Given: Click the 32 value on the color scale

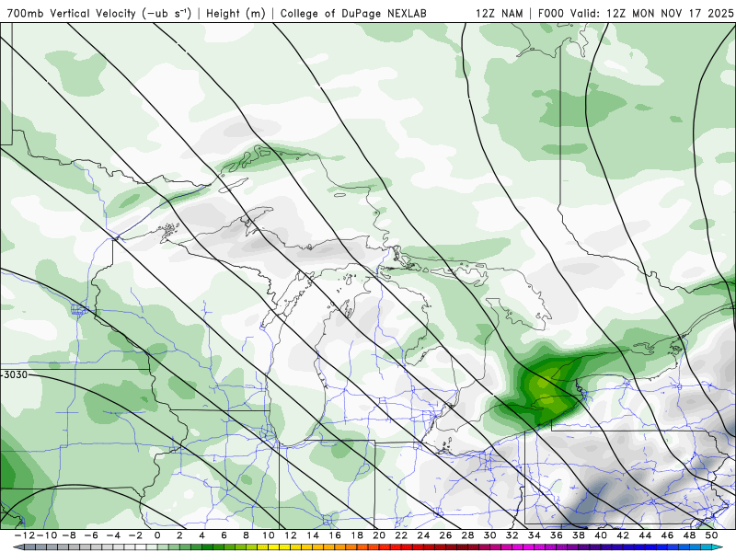Looking at the screenshot, I should coord(512,535).
